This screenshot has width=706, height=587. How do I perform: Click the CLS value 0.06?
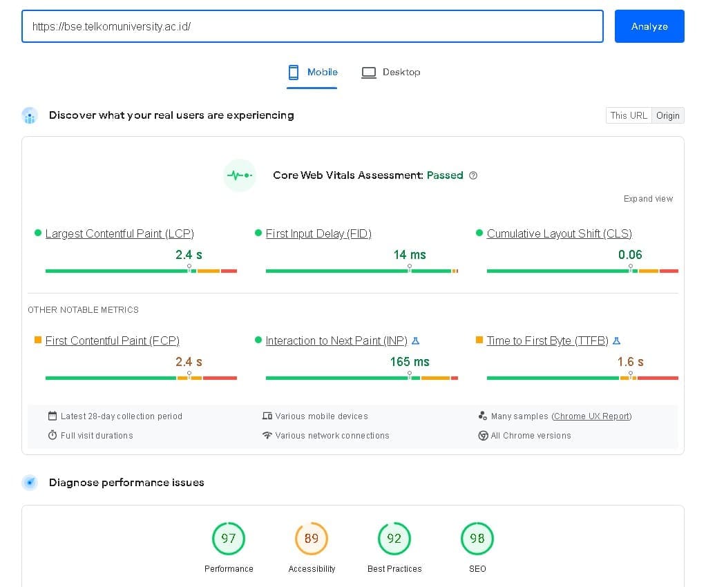(x=630, y=255)
